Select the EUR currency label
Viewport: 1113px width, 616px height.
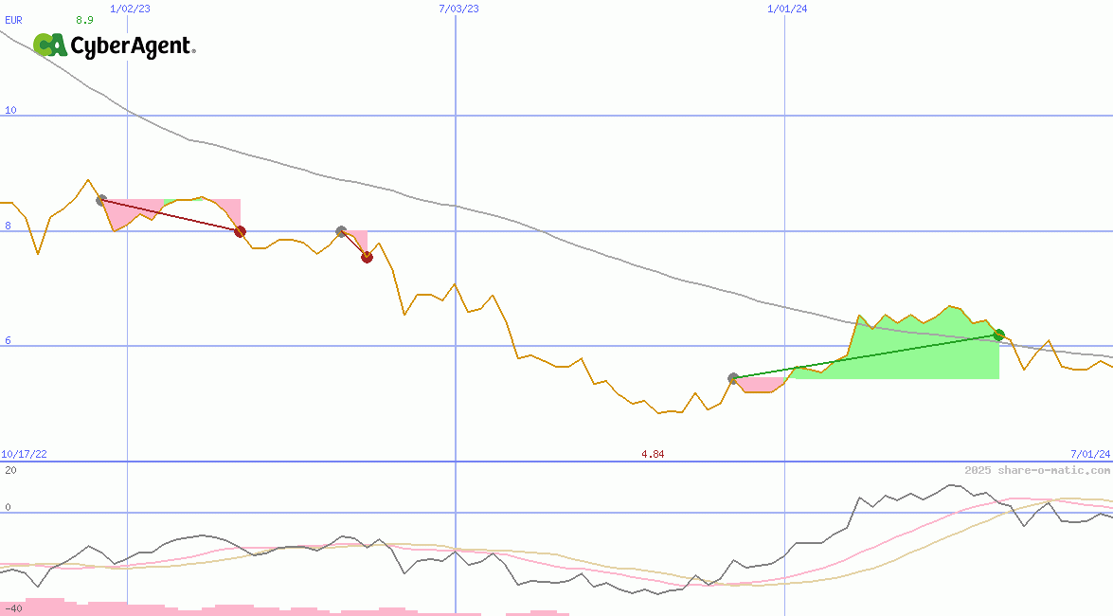13,19
